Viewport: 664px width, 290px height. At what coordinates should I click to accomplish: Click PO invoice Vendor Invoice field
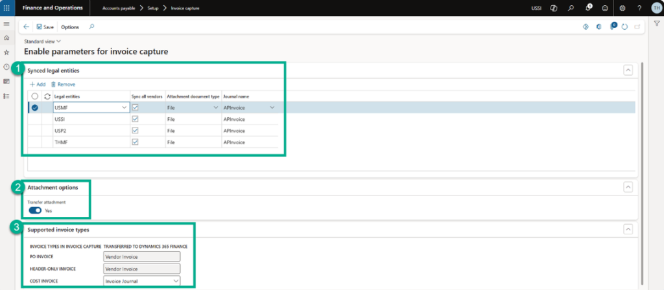pos(142,256)
